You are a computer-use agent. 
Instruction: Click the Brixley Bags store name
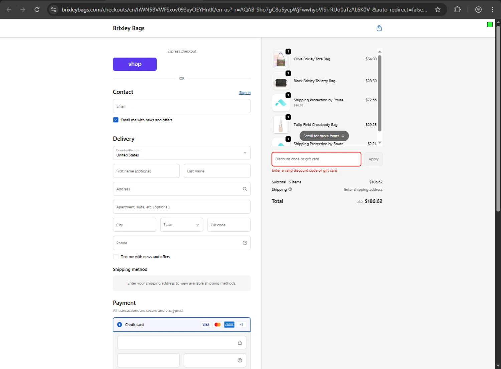[129, 28]
